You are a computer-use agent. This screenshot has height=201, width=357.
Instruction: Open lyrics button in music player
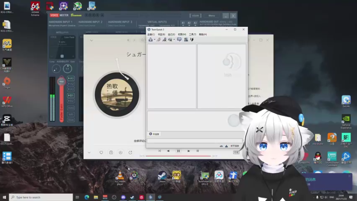click(197, 151)
